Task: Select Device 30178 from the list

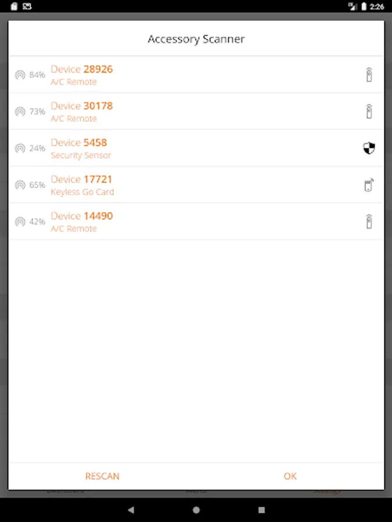Action: pos(196,111)
